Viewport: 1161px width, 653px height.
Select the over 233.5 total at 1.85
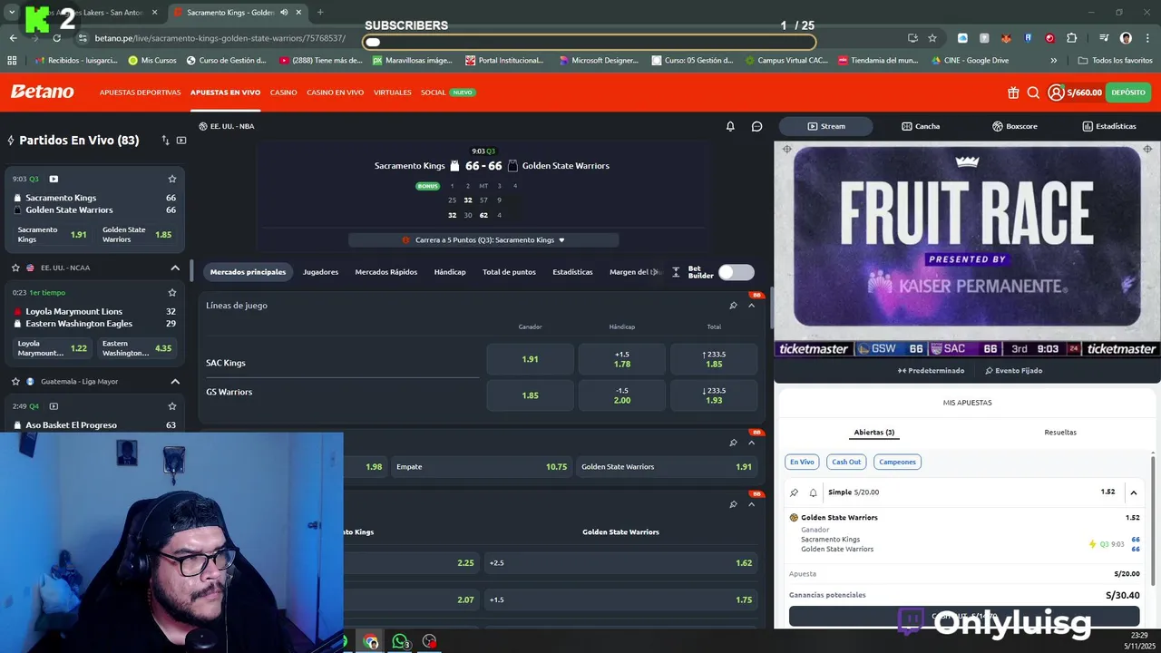click(714, 359)
